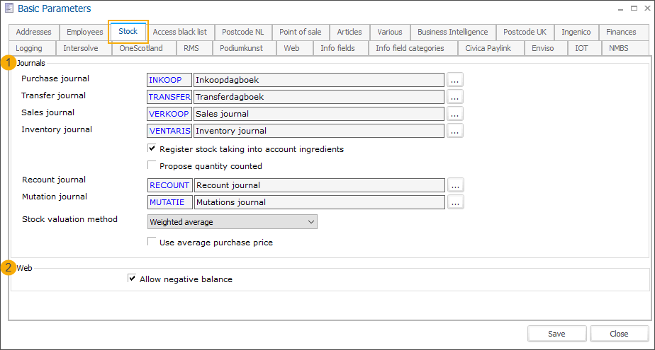Click the Transferdagboek description field
The image size is (655, 350).
tap(319, 97)
